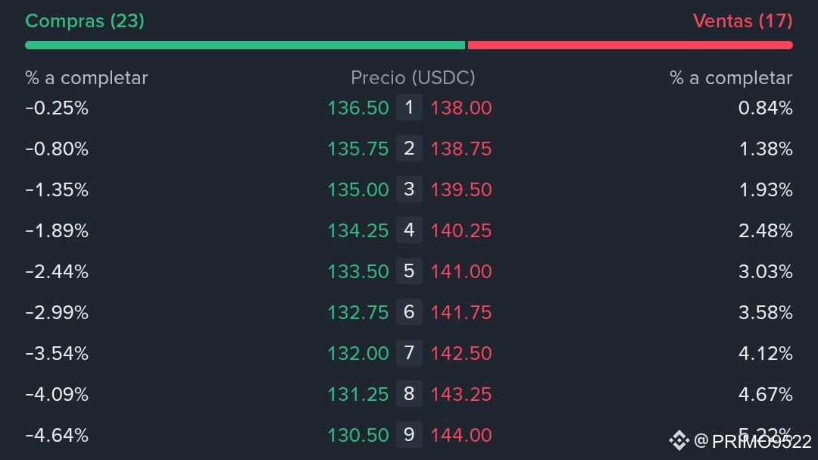The height and width of the screenshot is (460, 818).
Task: Click the red sell portion of ratio bar
Action: pos(630,45)
